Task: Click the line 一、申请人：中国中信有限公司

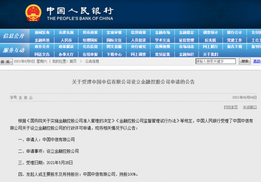Action: point(46,140)
